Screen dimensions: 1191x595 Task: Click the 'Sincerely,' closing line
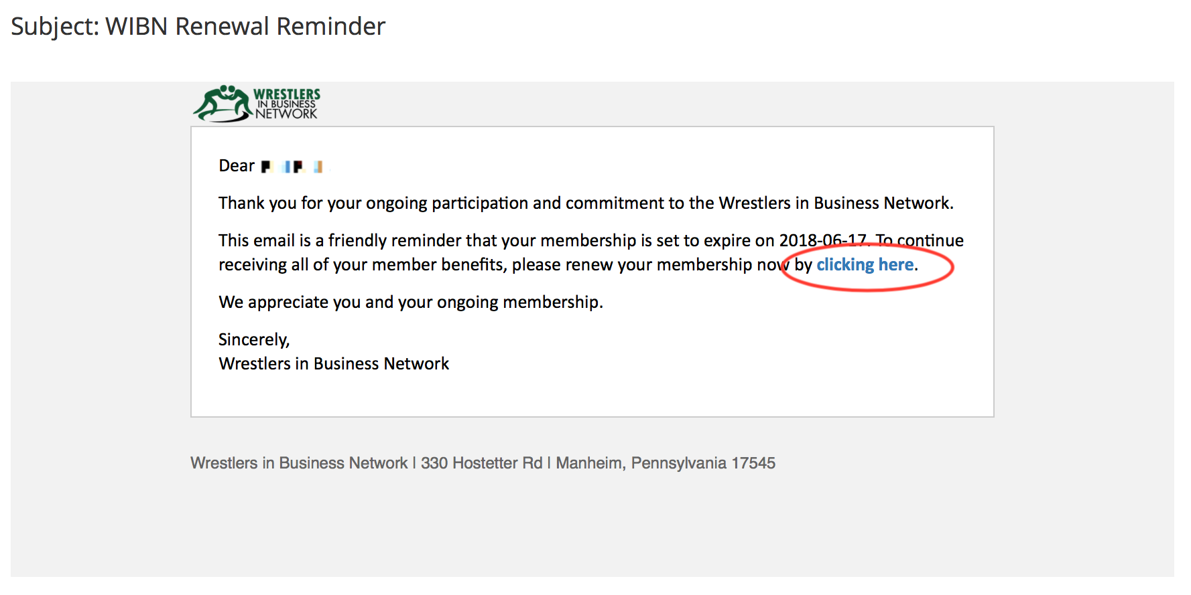[x=253, y=340]
